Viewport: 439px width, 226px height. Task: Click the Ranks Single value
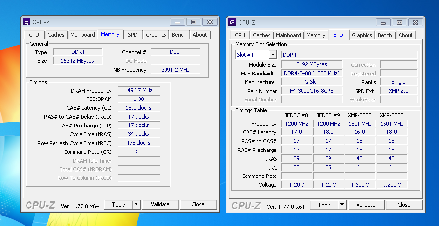(x=399, y=82)
